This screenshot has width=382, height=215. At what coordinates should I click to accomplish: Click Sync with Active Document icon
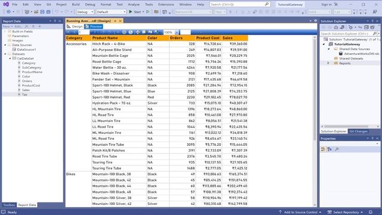point(360,27)
